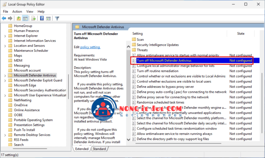Open the Help menu

pyautogui.click(x=41, y=12)
